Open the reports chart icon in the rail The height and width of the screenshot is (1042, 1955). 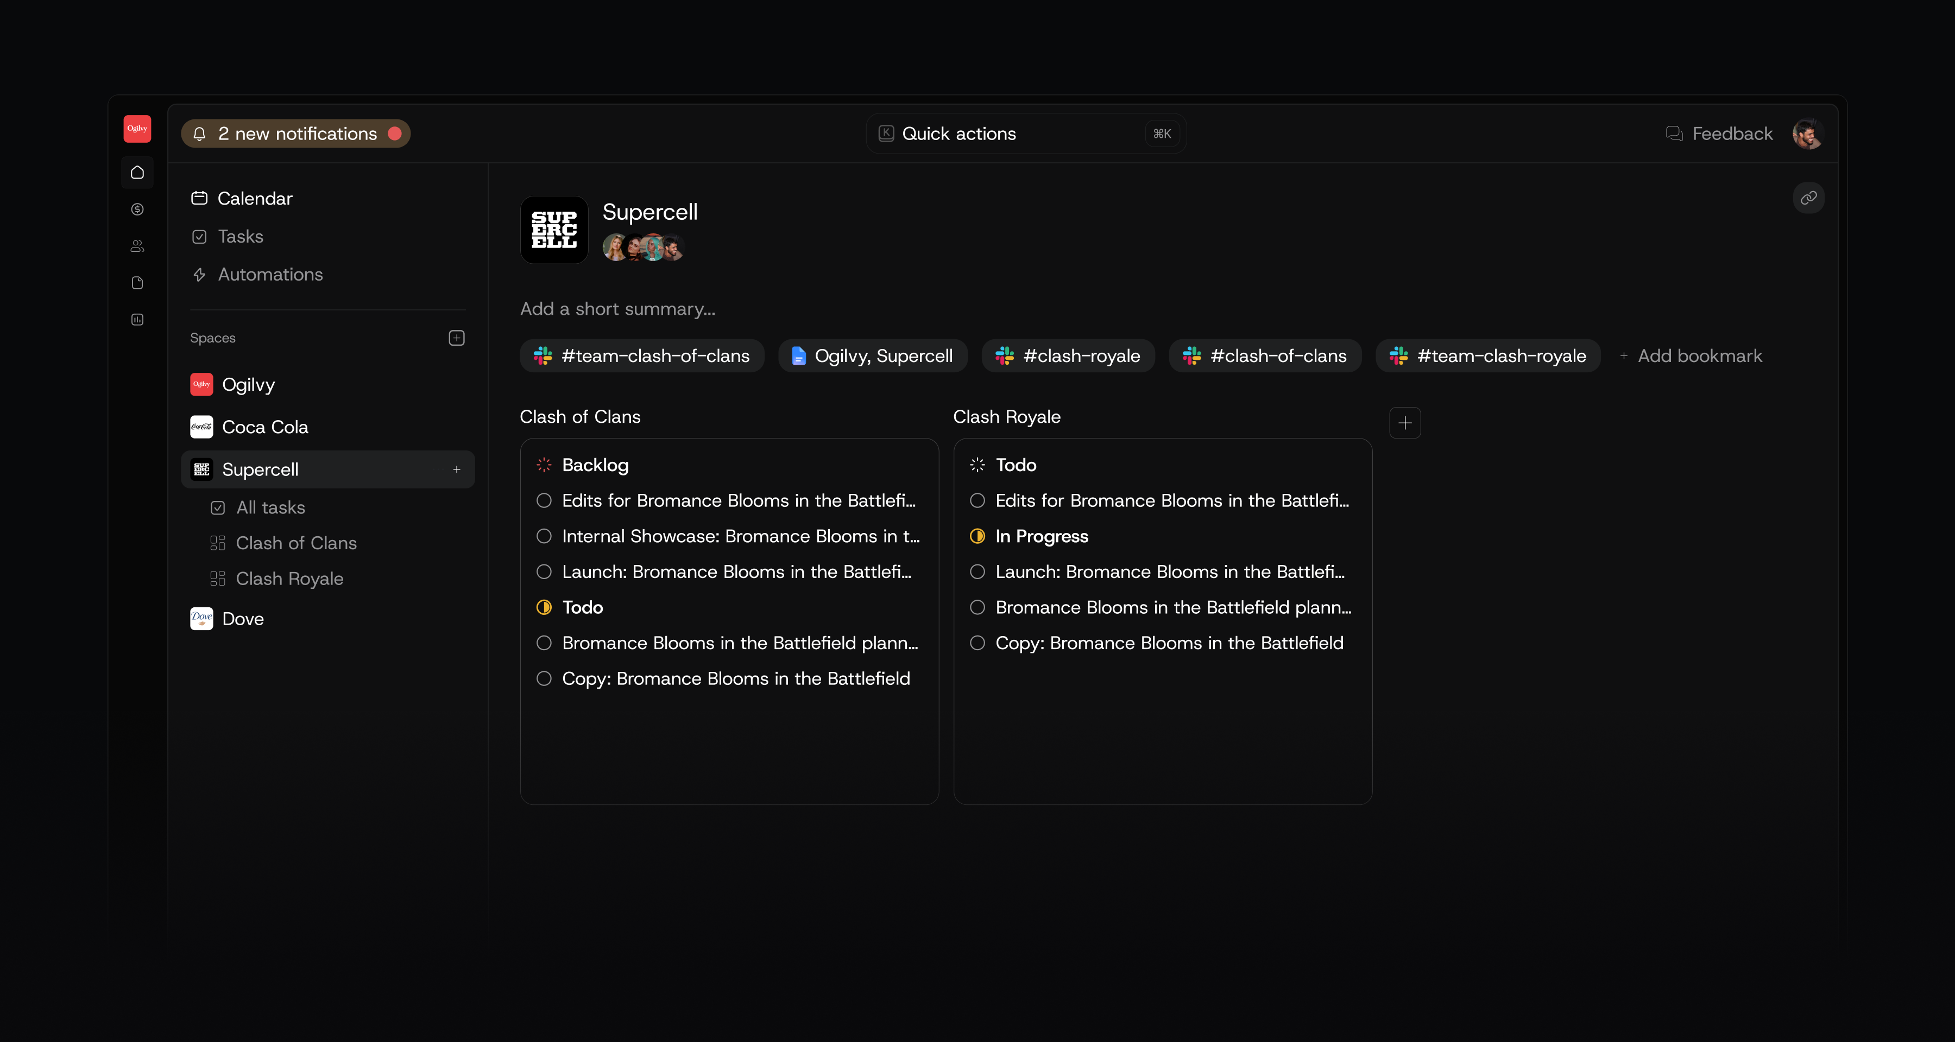(137, 320)
